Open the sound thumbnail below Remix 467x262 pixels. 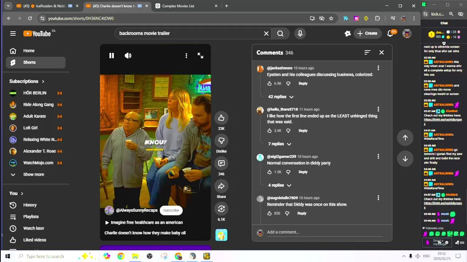tap(221, 235)
